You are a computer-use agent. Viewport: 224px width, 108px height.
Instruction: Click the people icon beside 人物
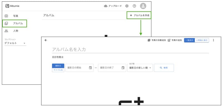[6, 31]
